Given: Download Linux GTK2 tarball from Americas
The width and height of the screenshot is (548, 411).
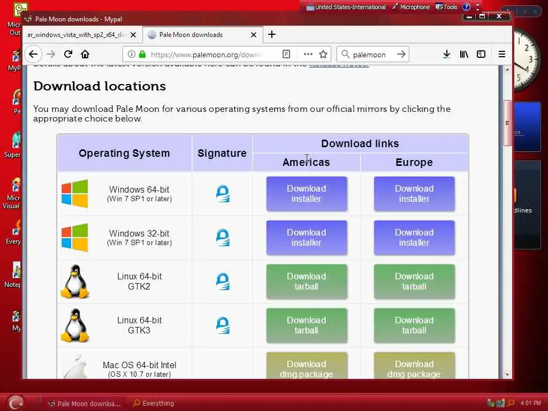Looking at the screenshot, I should 307,281.
